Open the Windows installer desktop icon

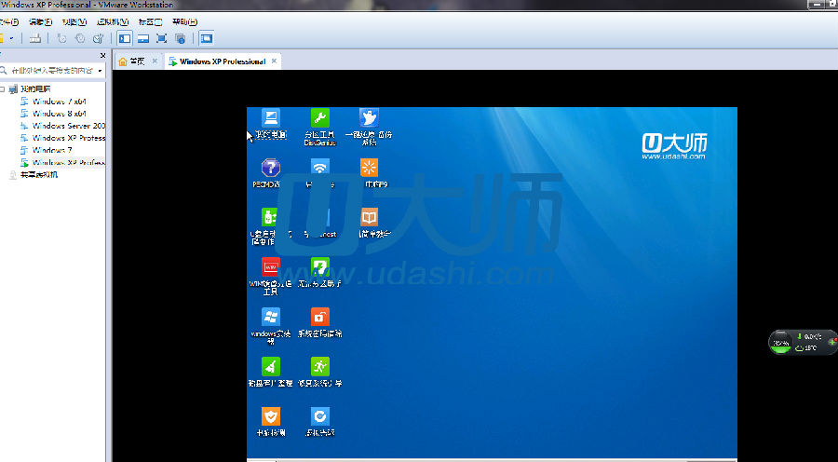(x=271, y=319)
